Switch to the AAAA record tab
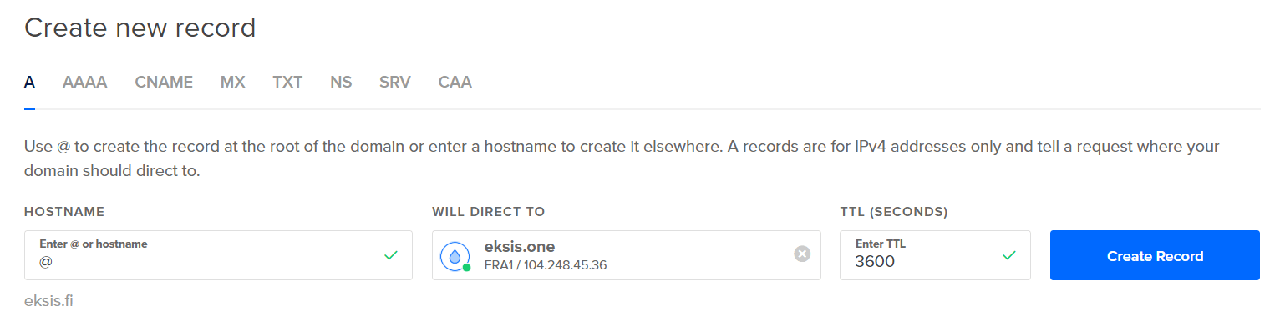 click(84, 83)
